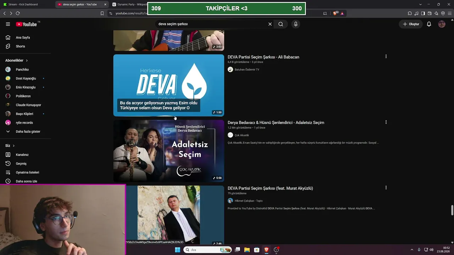The height and width of the screenshot is (255, 454).
Task: Close the deva seçim şarkısı YouTube tab
Action: 105,4
